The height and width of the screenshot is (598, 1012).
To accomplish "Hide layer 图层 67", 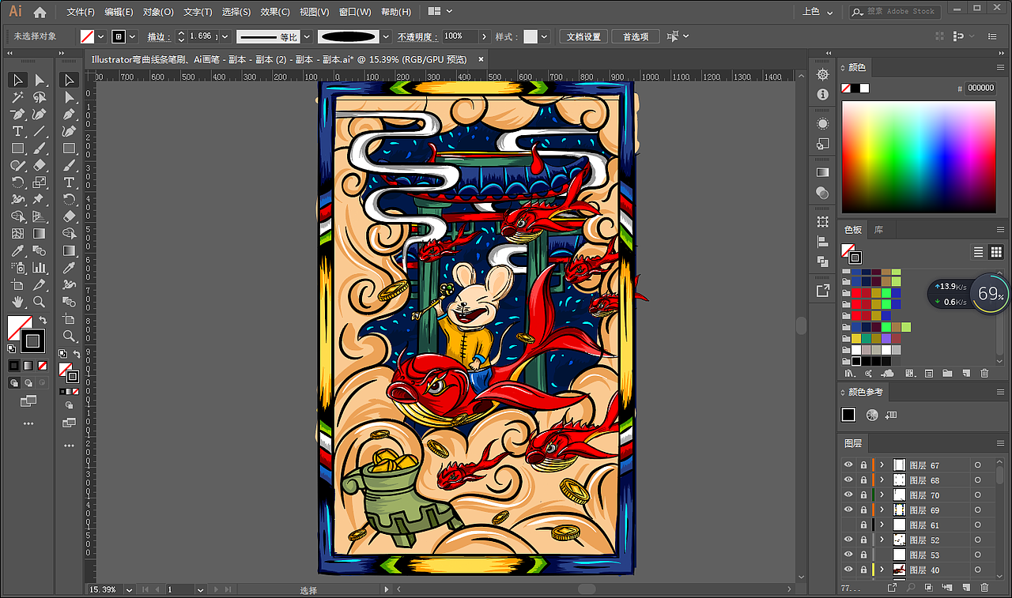I will [x=848, y=465].
